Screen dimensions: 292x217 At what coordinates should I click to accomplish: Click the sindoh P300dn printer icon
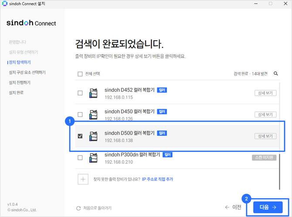coord(93,158)
